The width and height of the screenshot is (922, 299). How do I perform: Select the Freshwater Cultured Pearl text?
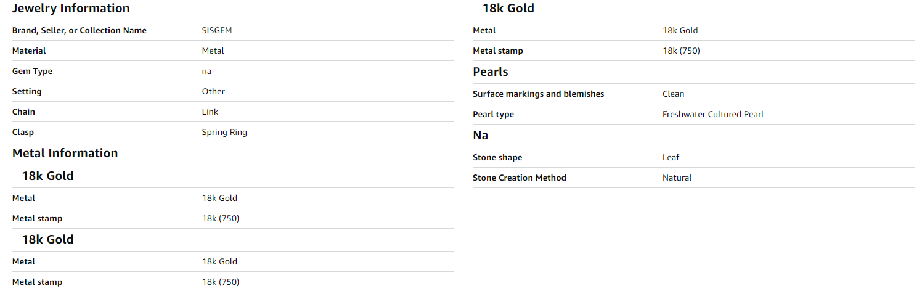pyautogui.click(x=713, y=114)
